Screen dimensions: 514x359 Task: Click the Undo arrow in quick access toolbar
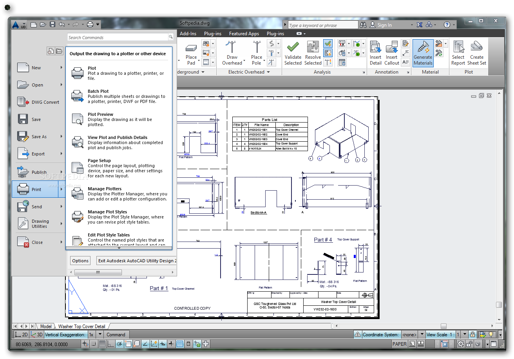[62, 25]
